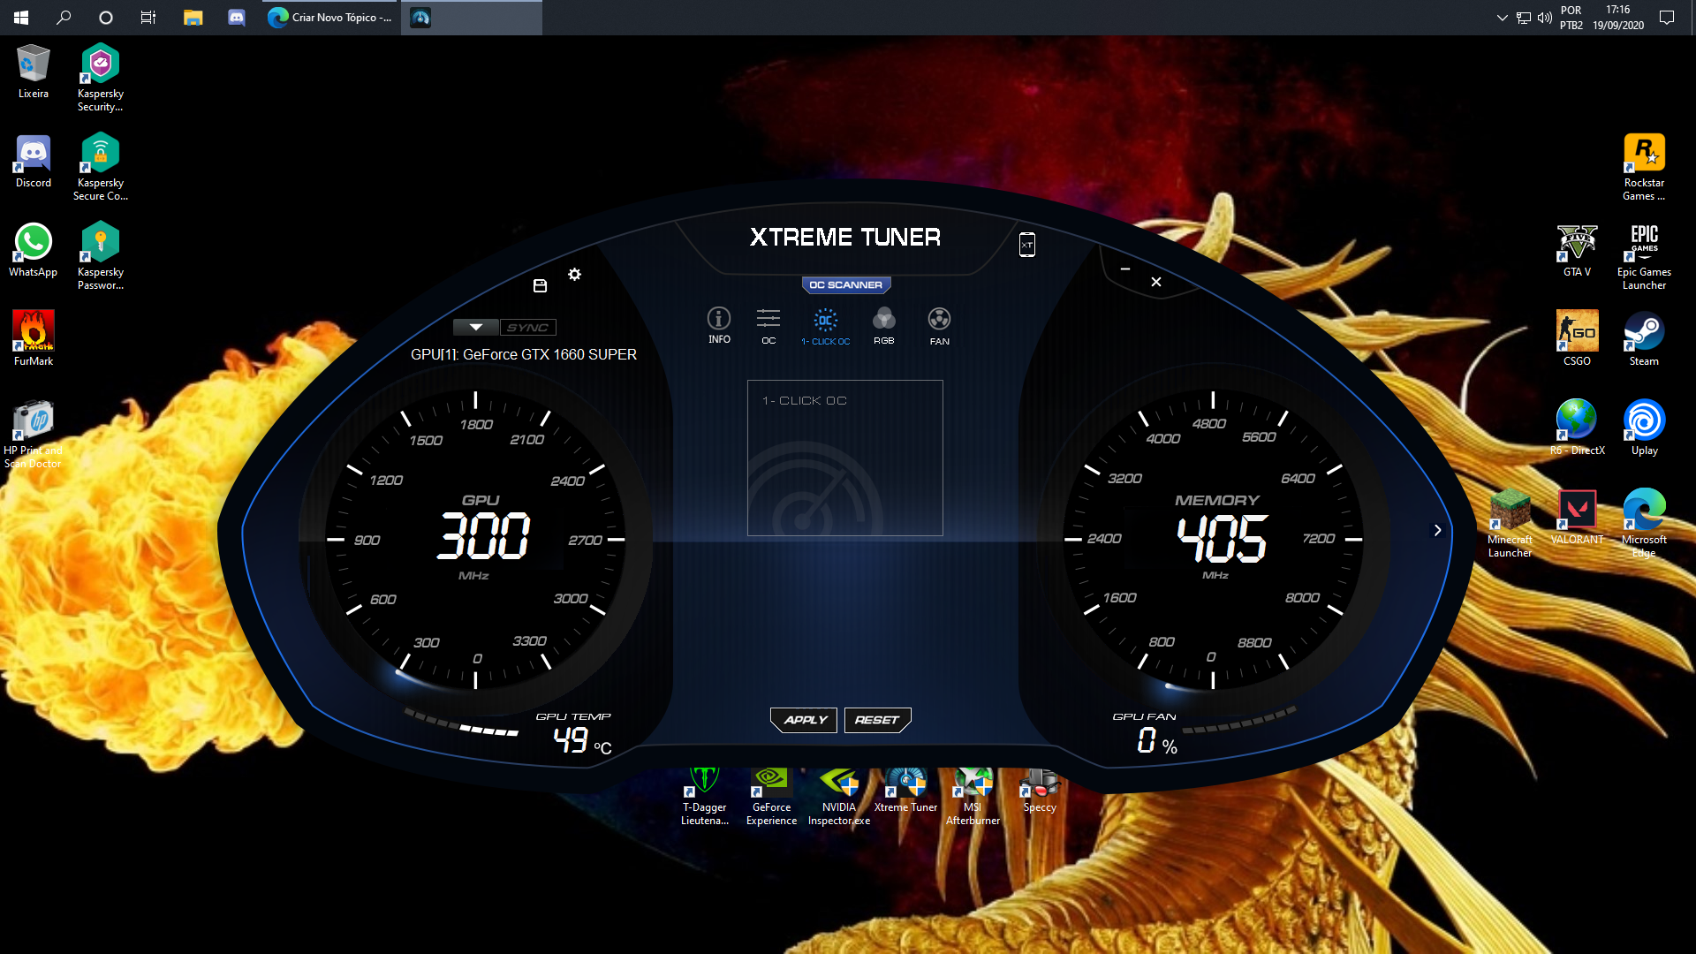The width and height of the screenshot is (1696, 954).
Task: Click the APPLY button
Action: [x=804, y=720]
